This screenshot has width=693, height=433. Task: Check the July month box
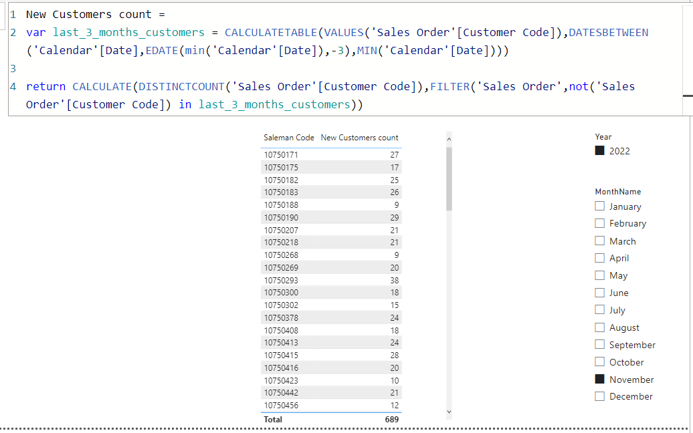point(600,310)
